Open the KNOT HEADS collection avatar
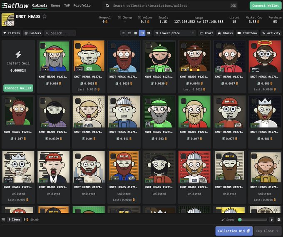Screen dimensions: 283x237 (8, 20)
